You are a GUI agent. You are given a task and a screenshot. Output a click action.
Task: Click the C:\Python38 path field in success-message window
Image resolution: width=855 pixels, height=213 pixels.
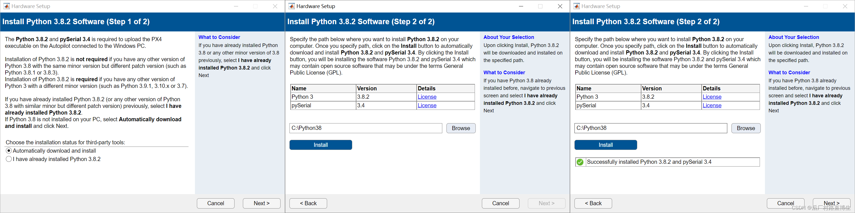[651, 128]
